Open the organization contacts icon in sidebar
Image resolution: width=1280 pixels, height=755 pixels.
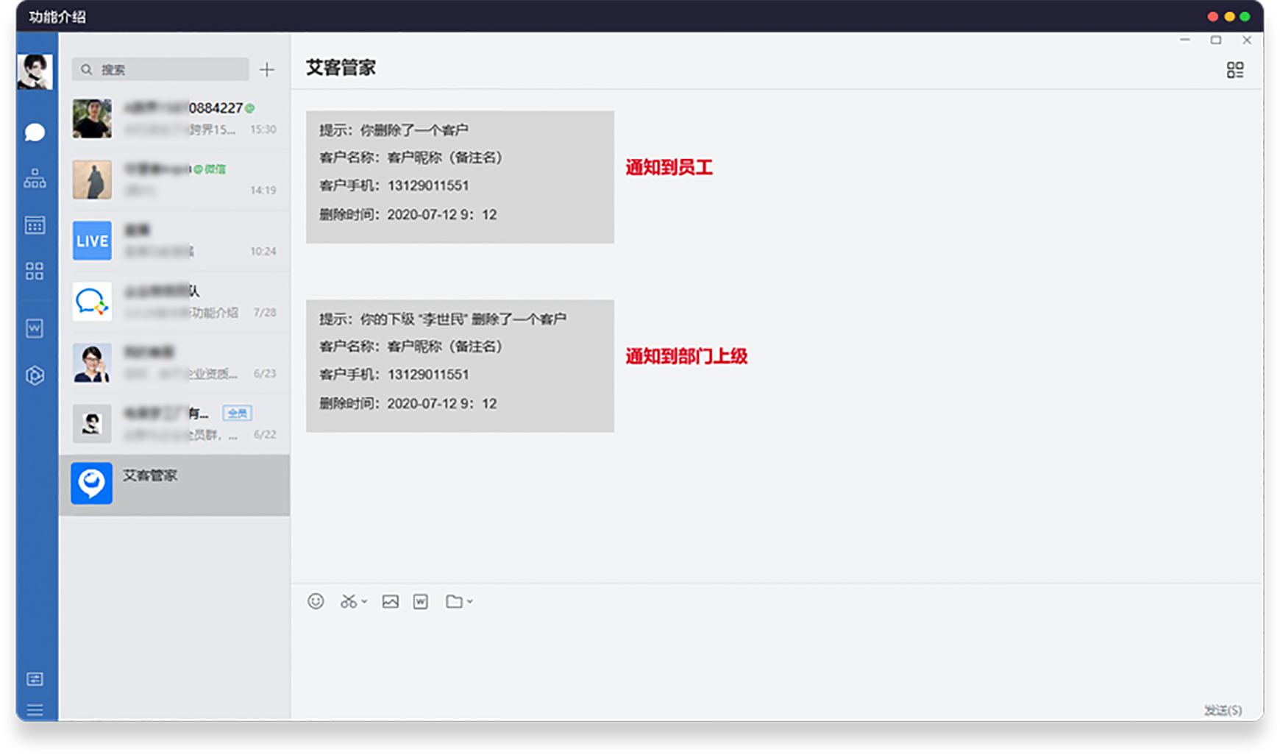click(35, 179)
